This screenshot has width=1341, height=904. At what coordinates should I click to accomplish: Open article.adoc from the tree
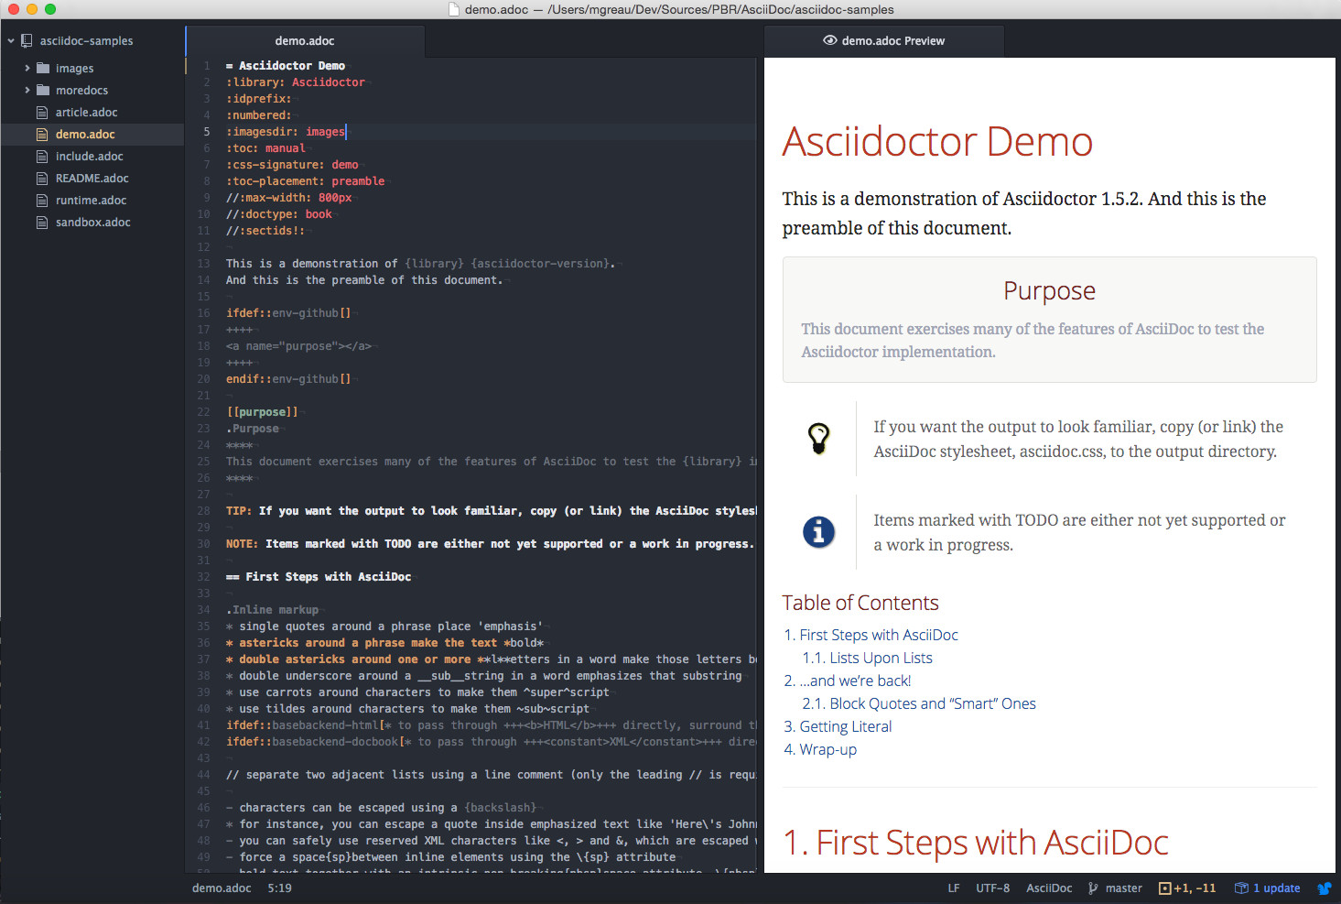86,112
